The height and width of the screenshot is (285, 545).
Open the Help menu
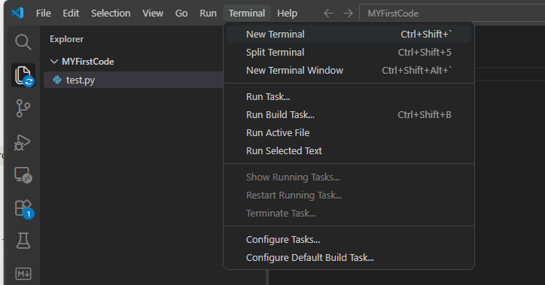point(287,14)
